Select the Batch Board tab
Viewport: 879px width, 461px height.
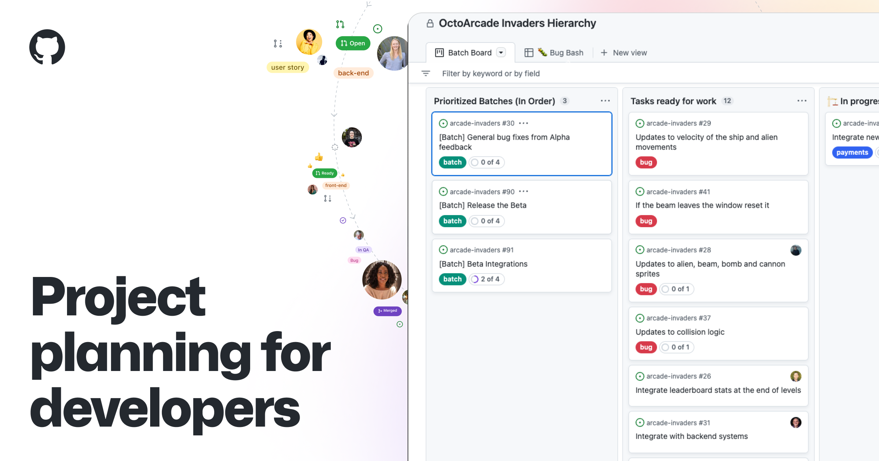(x=470, y=53)
